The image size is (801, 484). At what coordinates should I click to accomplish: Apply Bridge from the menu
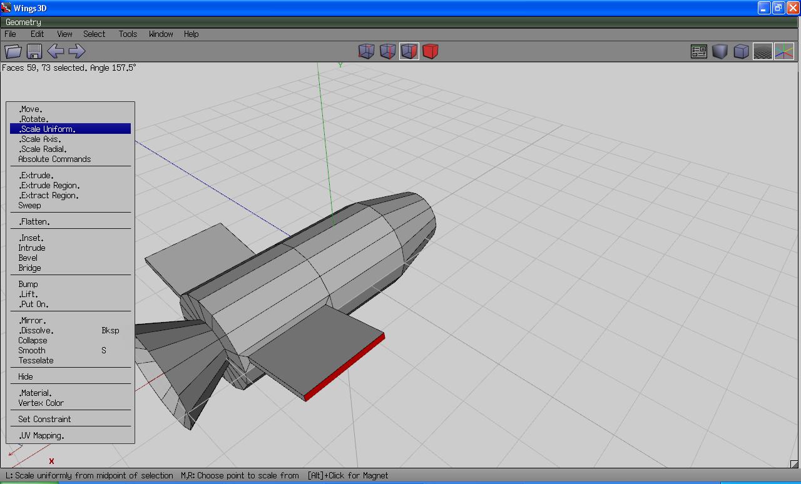pyautogui.click(x=70, y=268)
